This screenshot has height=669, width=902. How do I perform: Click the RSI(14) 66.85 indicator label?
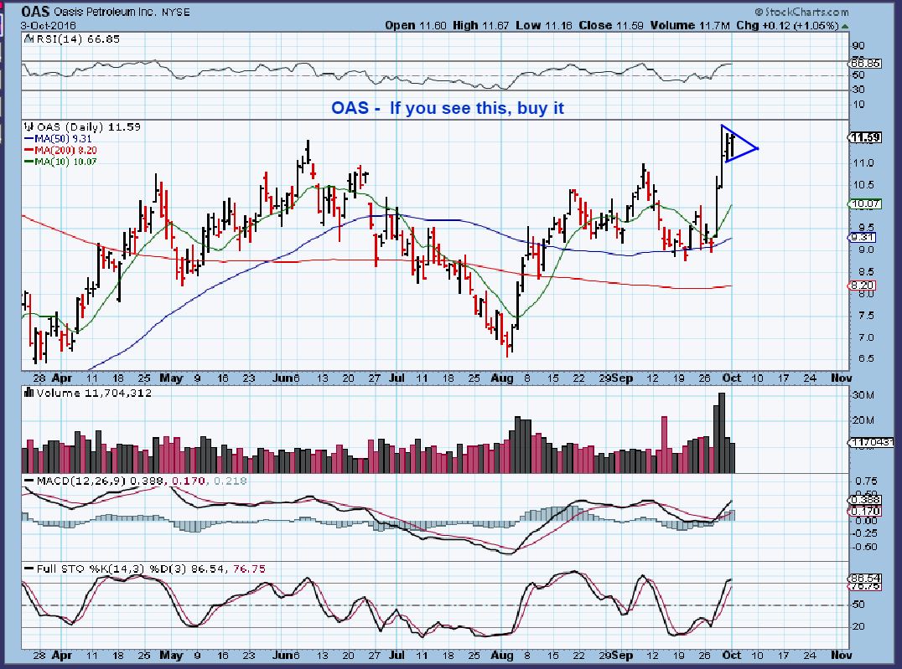pos(77,39)
